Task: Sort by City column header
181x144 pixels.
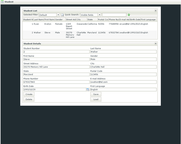Action: [82, 20]
